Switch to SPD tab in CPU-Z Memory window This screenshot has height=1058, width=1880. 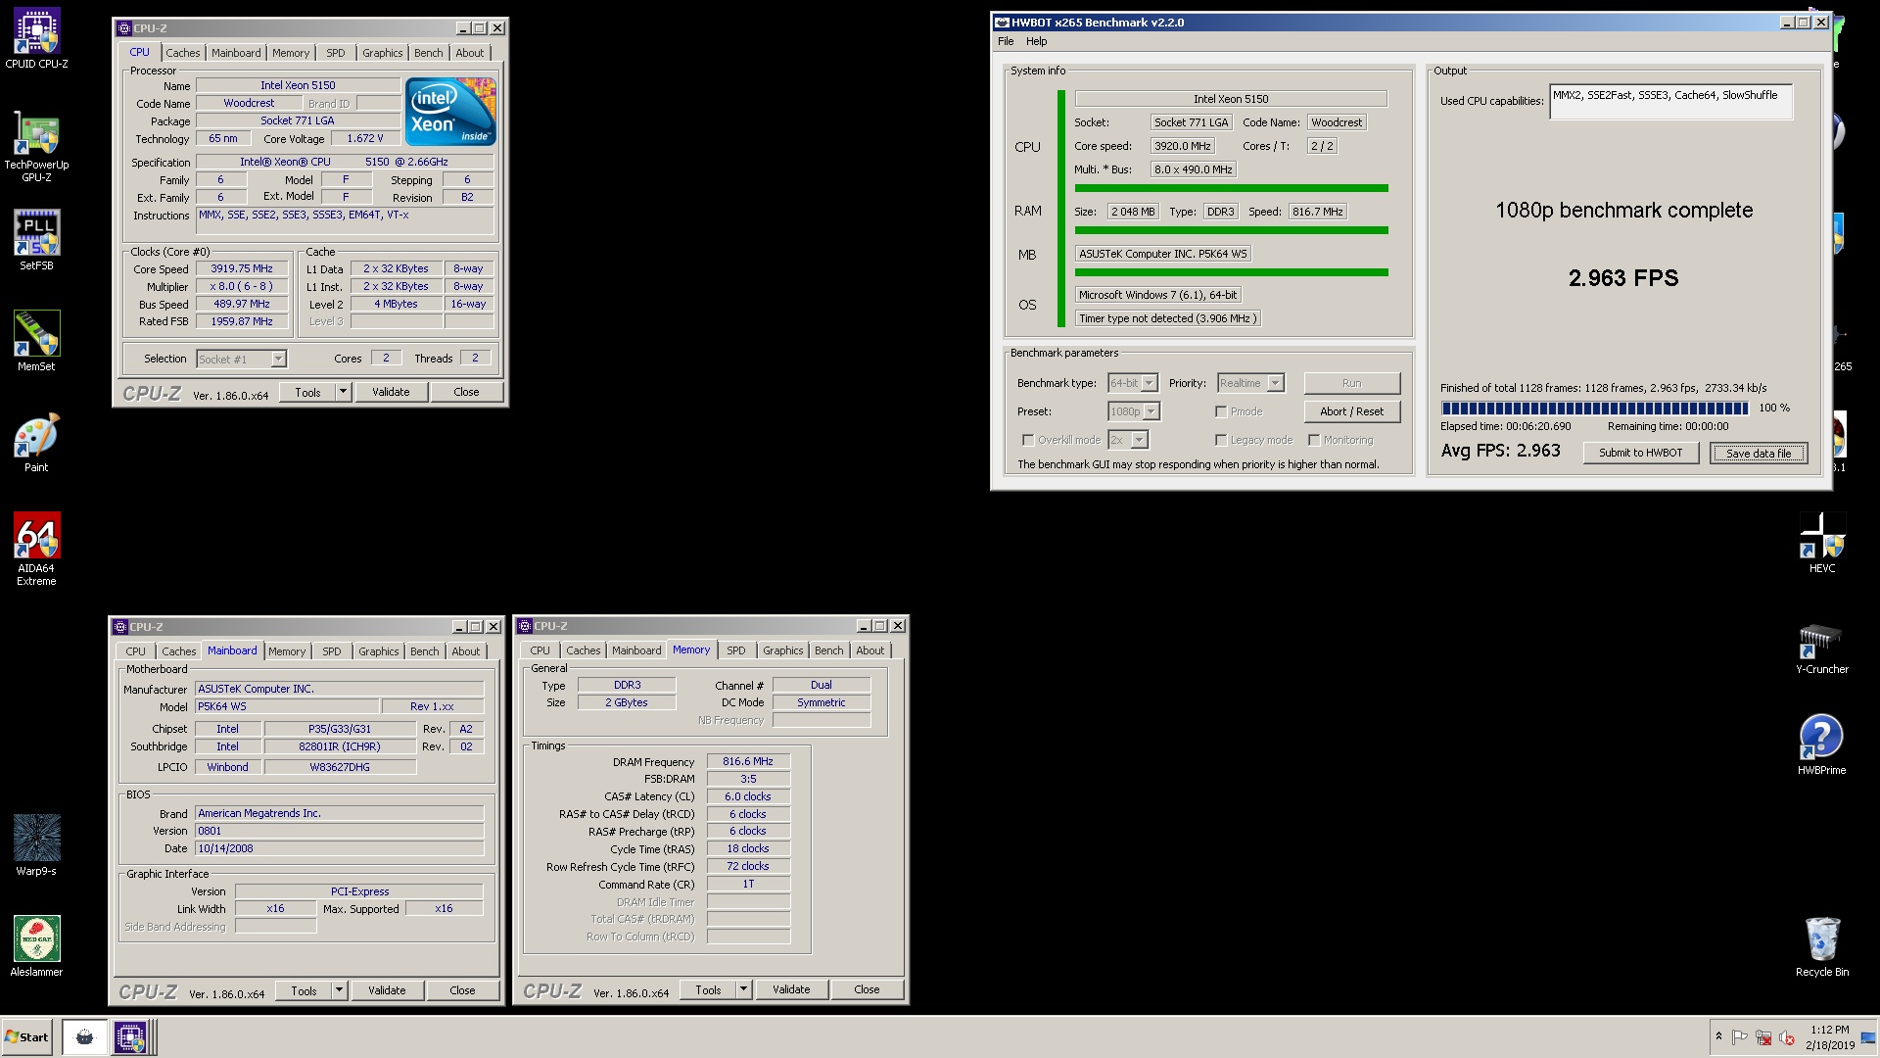pos(736,650)
